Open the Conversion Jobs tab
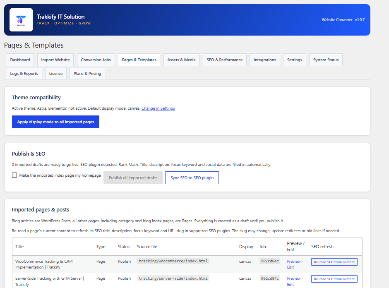This screenshot has height=288, width=389. point(96,60)
